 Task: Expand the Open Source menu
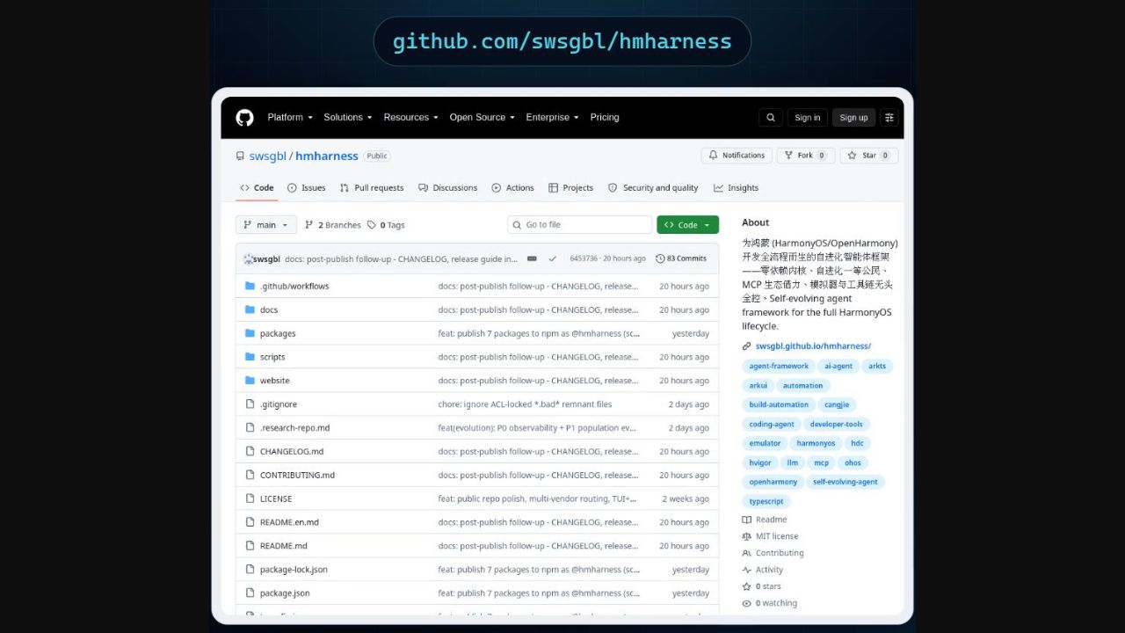point(483,118)
